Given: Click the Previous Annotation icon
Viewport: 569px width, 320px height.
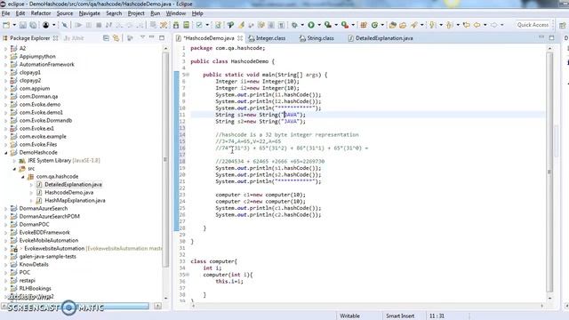Looking at the screenshot, I should 449,25.
